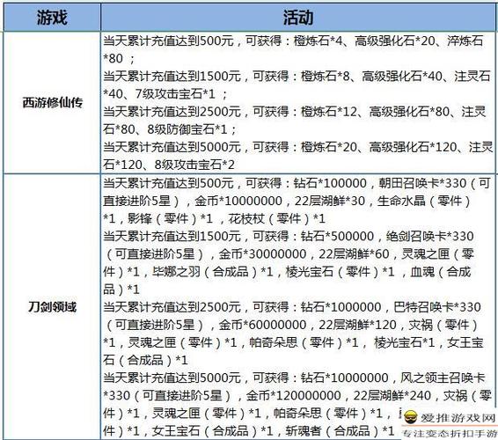
Task: Click the text '22层湖鲜*240'
Action: 392,395
